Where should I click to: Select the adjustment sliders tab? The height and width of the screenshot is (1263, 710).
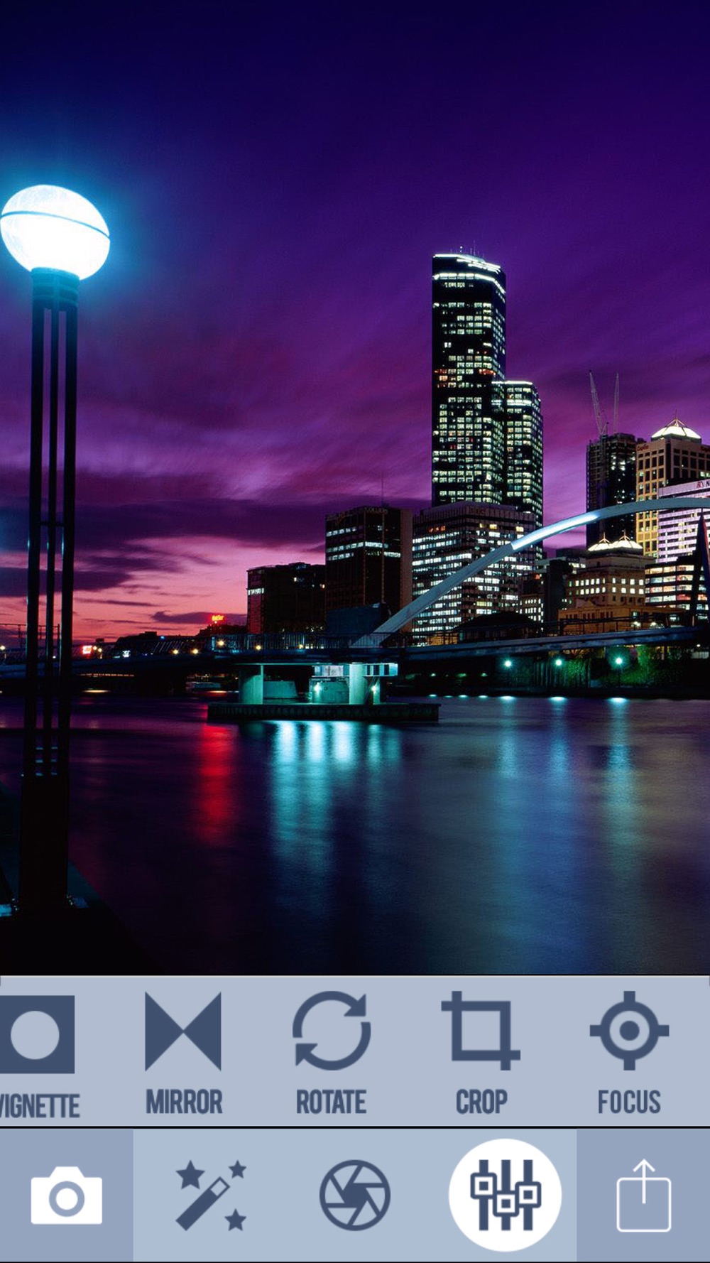pos(505,1196)
